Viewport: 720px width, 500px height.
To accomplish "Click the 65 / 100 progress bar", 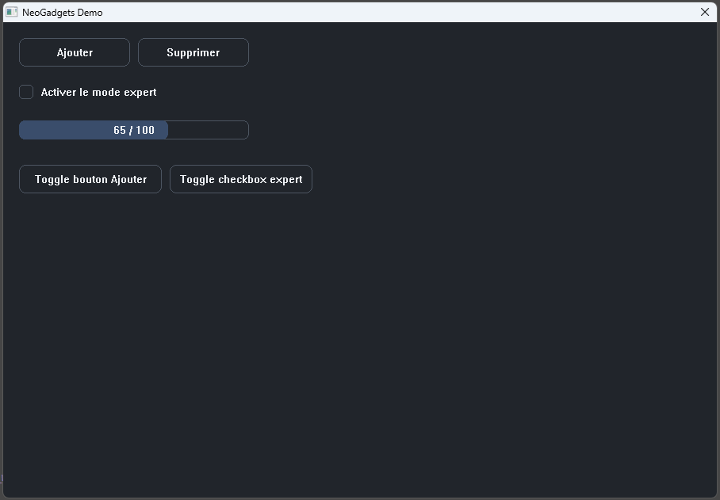I will [x=134, y=130].
